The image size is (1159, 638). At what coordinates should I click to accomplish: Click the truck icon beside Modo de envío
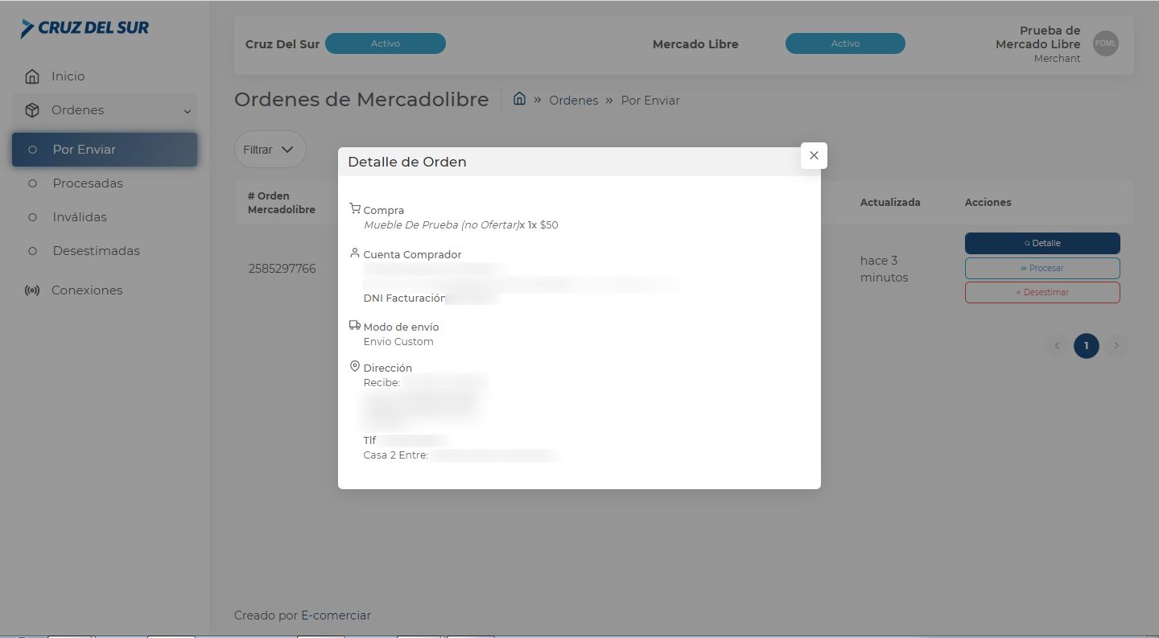355,326
